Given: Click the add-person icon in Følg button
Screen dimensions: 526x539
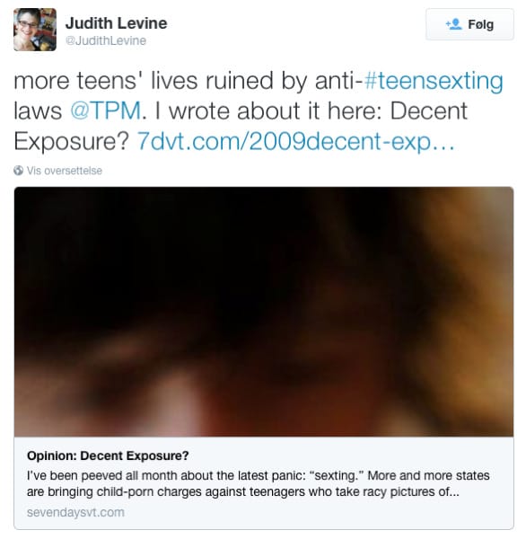Looking at the screenshot, I should click(x=453, y=24).
